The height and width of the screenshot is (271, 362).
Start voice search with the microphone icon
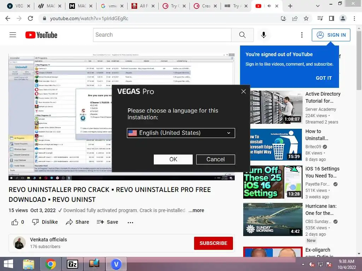[263, 35]
